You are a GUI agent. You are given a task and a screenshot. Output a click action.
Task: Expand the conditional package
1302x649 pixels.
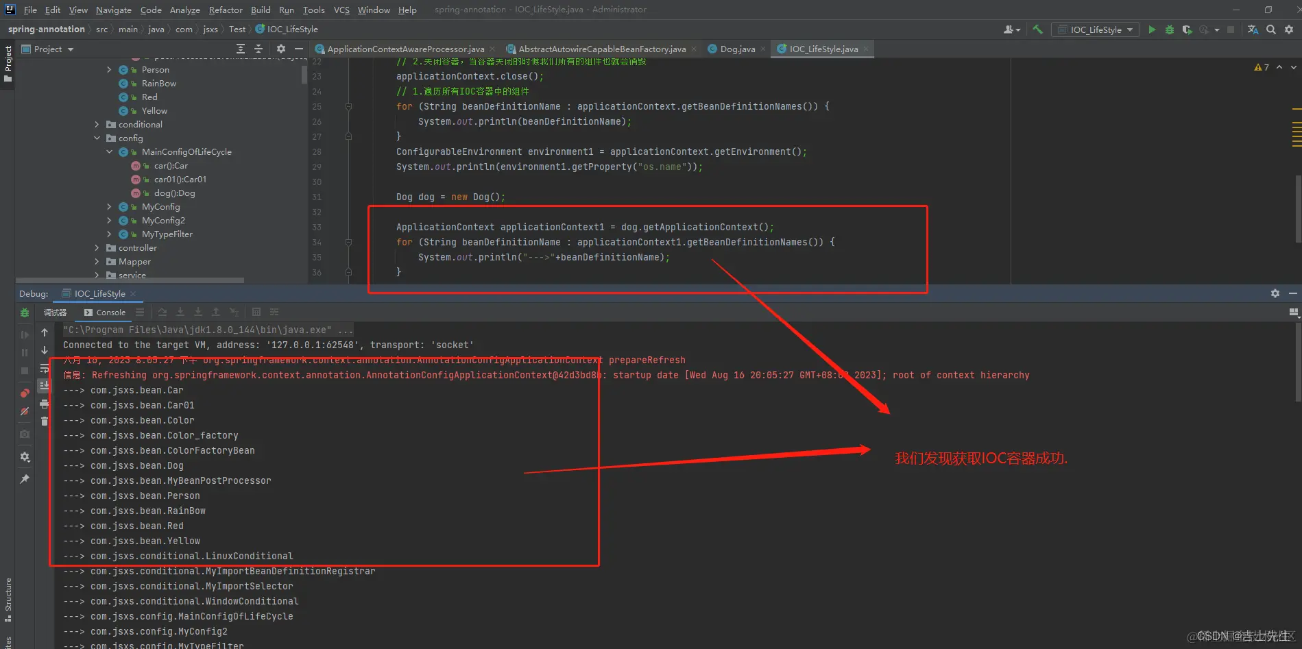tap(97, 125)
